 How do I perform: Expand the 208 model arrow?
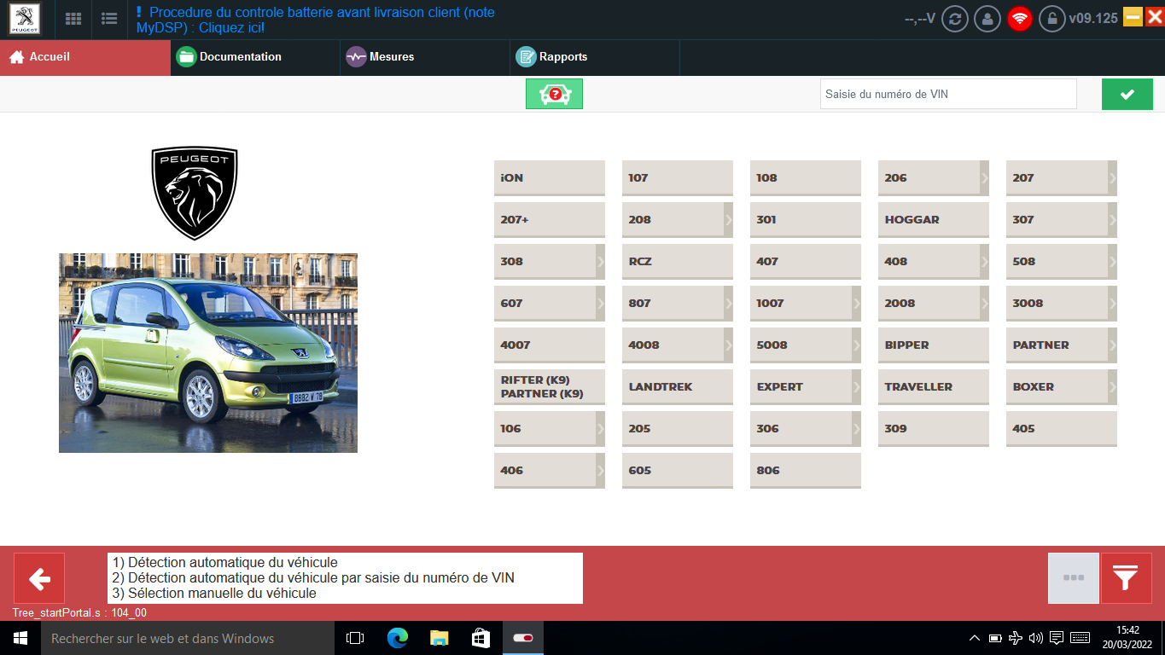pyautogui.click(x=728, y=219)
